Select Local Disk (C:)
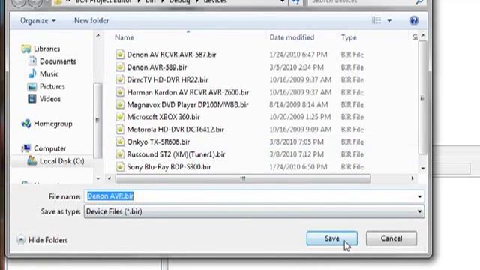This screenshot has width=480, height=270. click(62, 161)
